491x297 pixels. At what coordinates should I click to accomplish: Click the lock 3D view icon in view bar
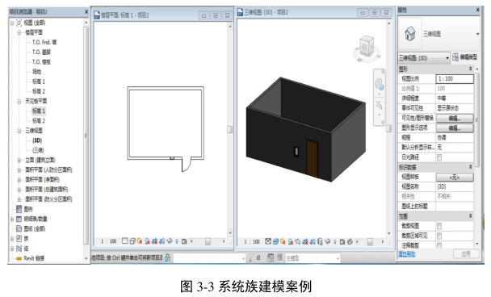click(x=320, y=241)
